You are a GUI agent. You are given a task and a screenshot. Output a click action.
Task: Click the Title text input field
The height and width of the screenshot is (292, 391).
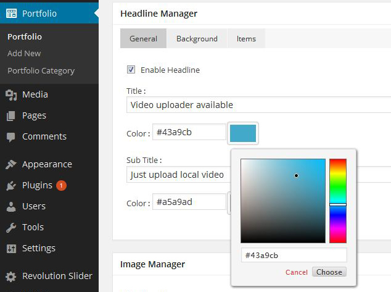coord(258,105)
